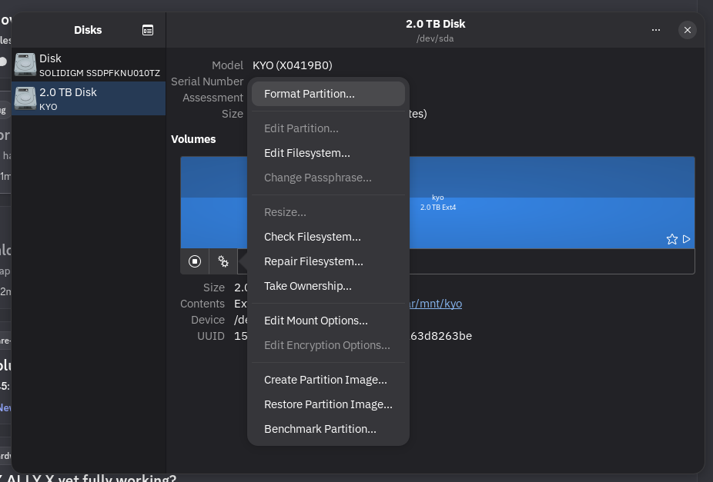
Task: Start Benchmark Partition from the menu
Action: click(x=320, y=429)
